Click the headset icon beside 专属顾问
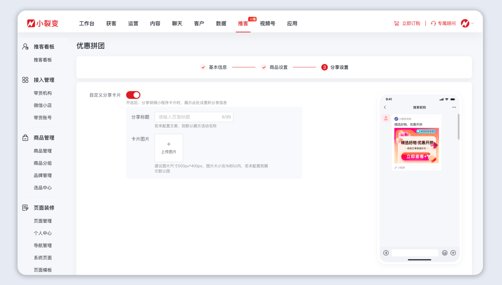502x285 pixels. (x=433, y=23)
